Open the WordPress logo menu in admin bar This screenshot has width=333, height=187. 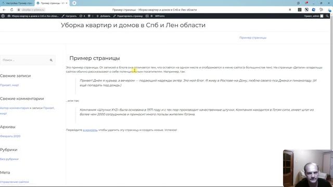pos(3,16)
